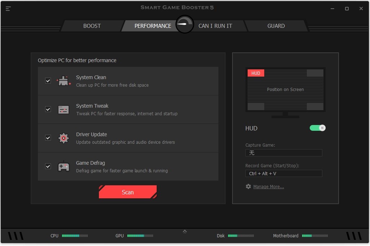Open the hamburger menu in the title bar

pyautogui.click(x=8, y=9)
